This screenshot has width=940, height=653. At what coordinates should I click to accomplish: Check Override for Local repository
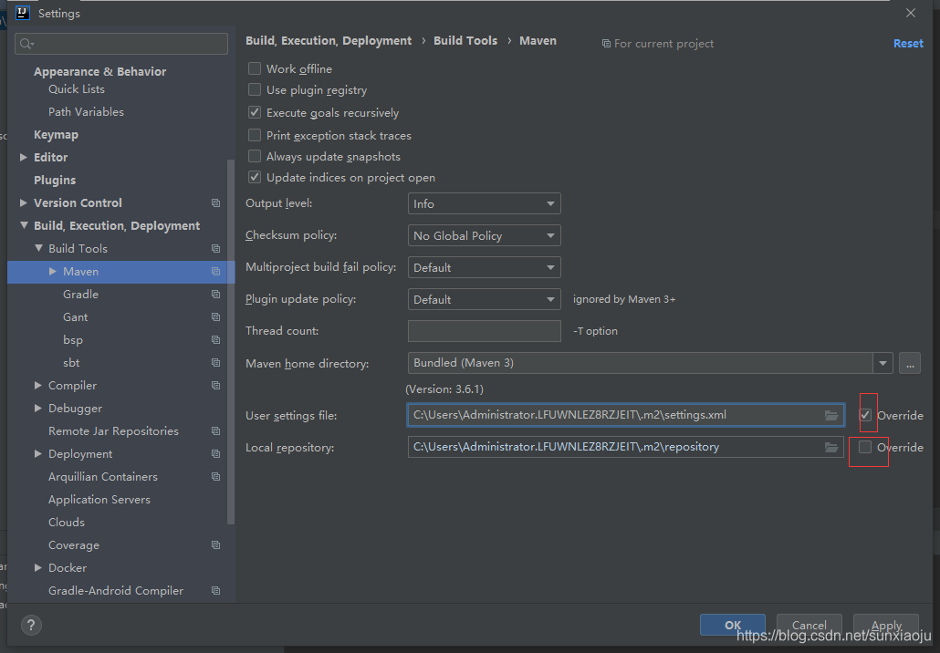865,447
